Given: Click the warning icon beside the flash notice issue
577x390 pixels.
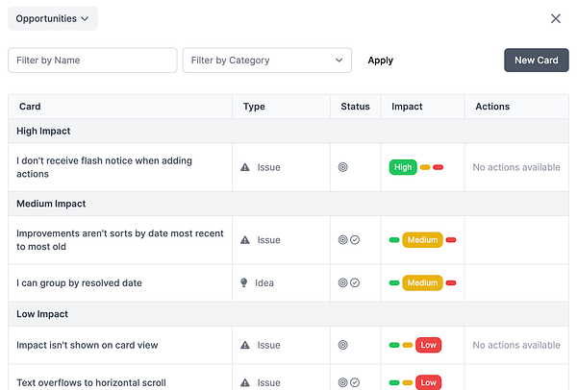Looking at the screenshot, I should coord(244,167).
